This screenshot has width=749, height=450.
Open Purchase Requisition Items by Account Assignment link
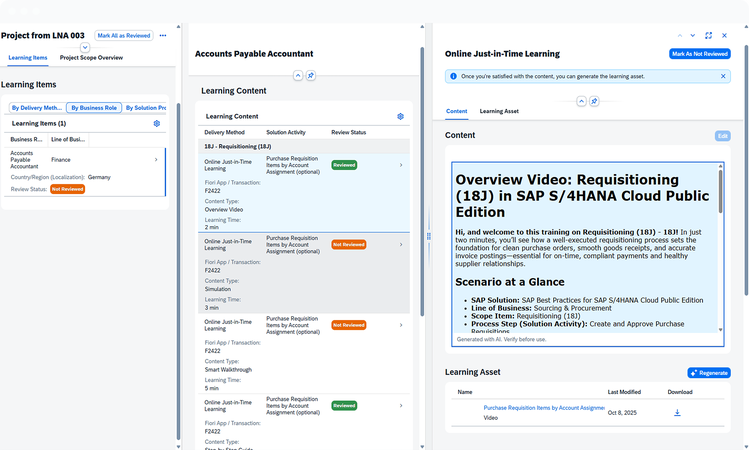click(x=544, y=408)
